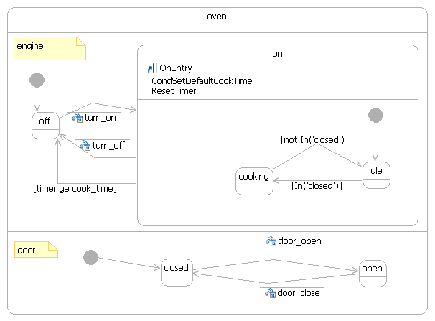Click the turn_off trigger icon
435x321 pixels.
[x=85, y=145]
